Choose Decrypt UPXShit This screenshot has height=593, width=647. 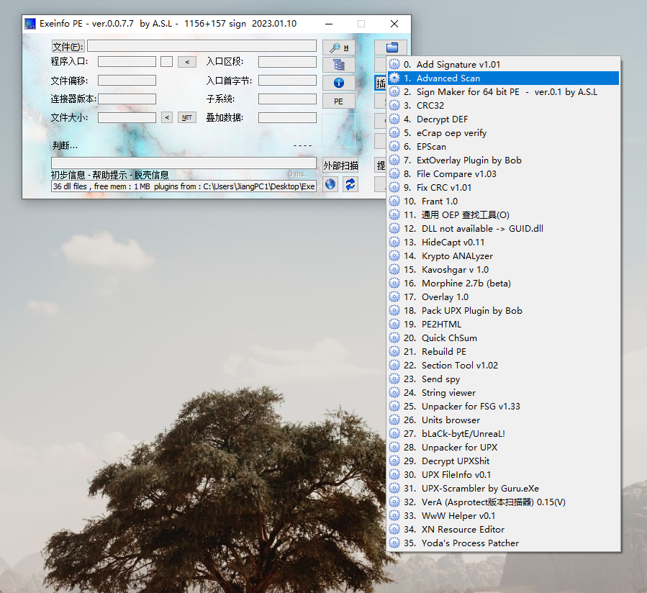coord(503,461)
